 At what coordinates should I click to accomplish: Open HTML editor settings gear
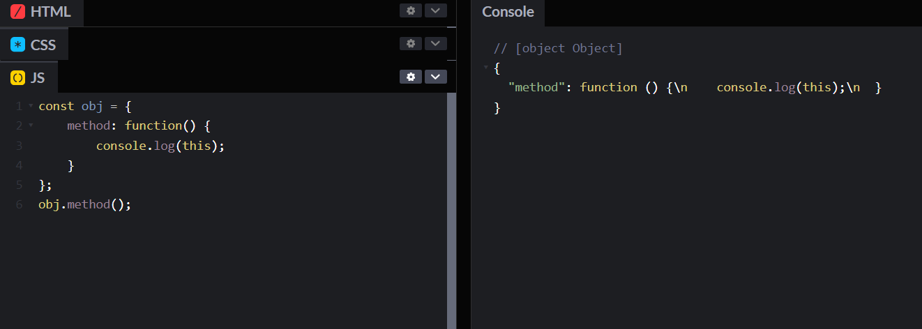(411, 10)
